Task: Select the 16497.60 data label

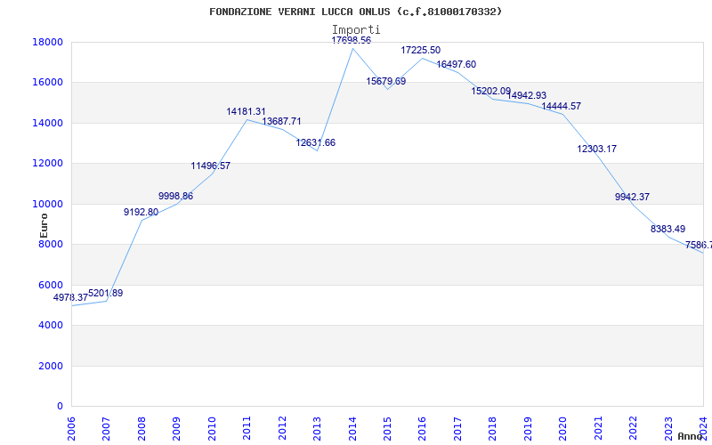Action: point(456,64)
